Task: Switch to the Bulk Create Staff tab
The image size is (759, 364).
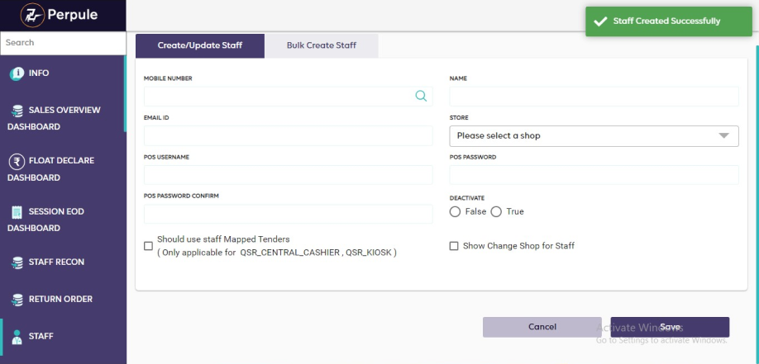Action: click(x=322, y=45)
